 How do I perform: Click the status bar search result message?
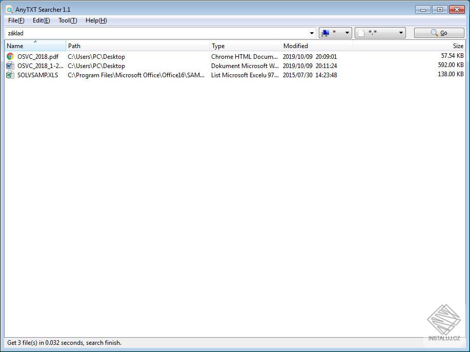(x=64, y=343)
